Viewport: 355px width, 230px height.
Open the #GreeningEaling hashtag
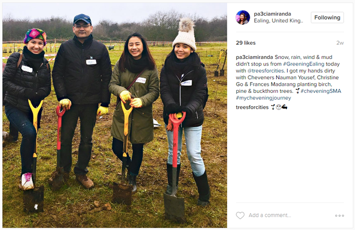(304, 64)
